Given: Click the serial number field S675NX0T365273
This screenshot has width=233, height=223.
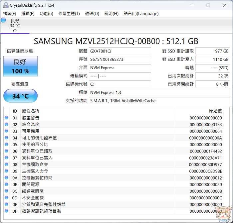Looking at the screenshot, I should [120, 59].
